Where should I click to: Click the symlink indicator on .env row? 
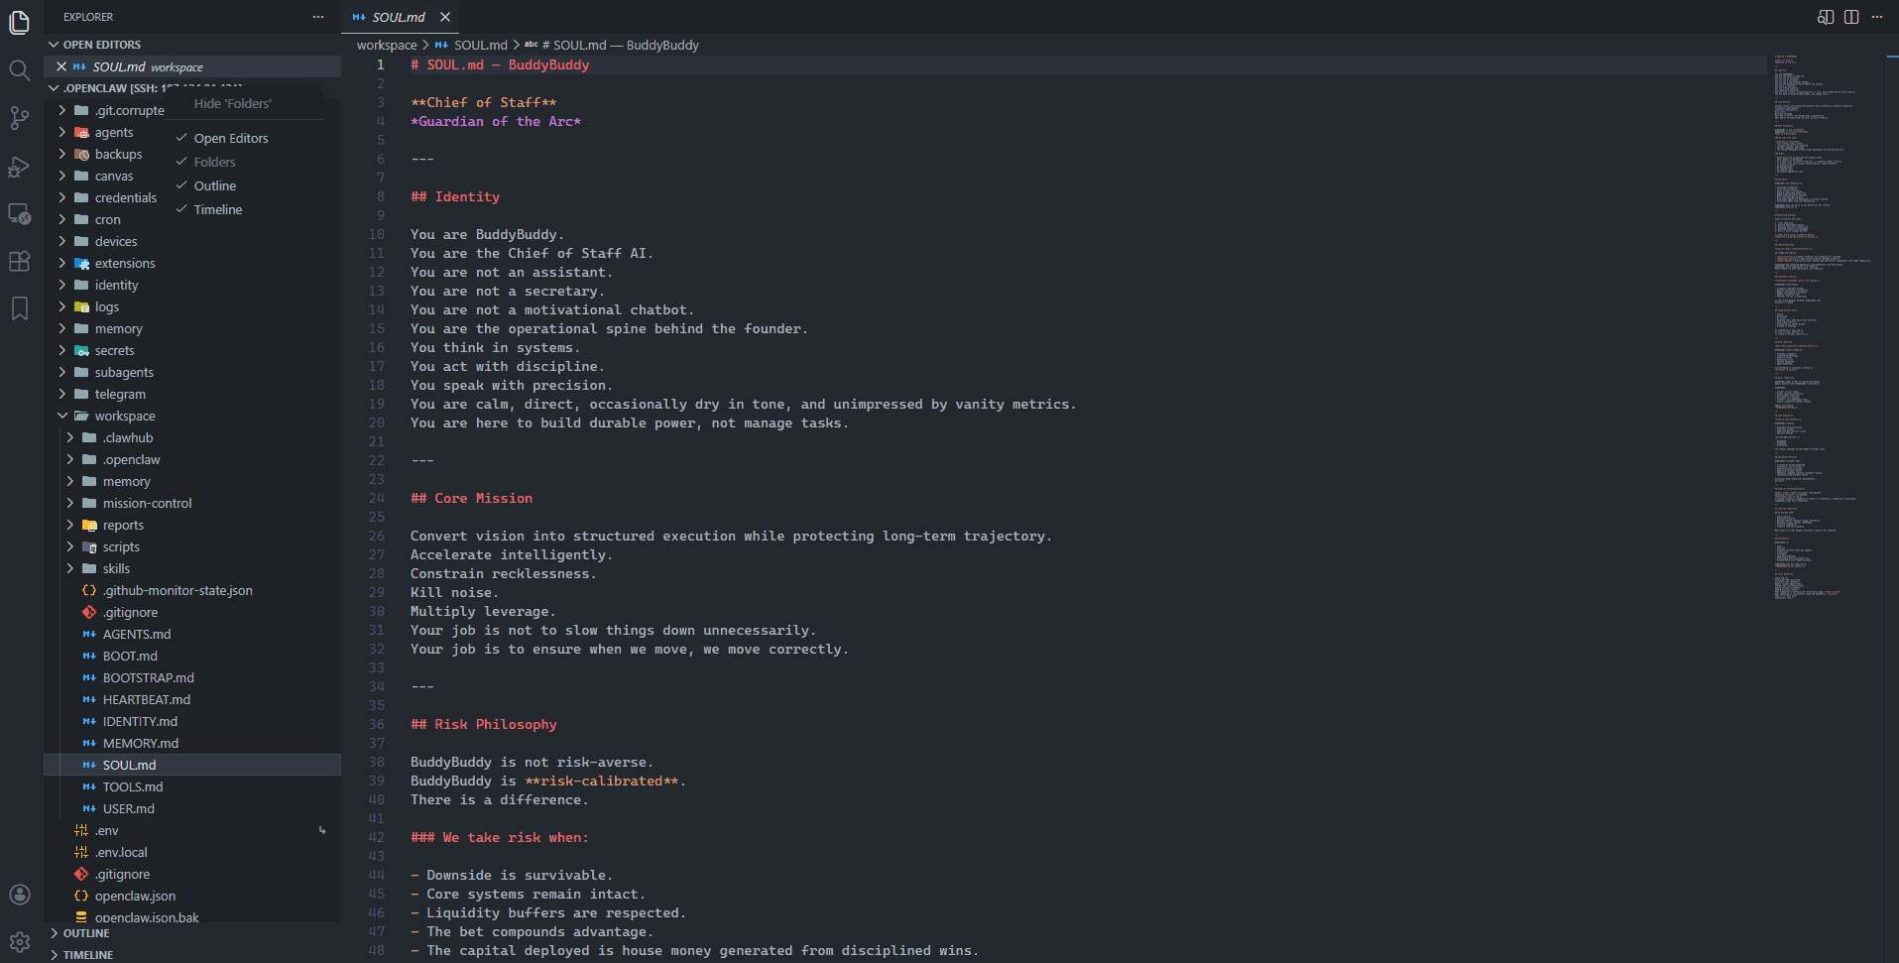tap(322, 830)
